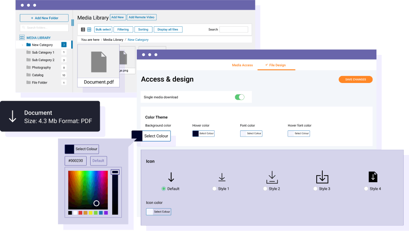The height and width of the screenshot is (231, 409).
Task: Select the Default icon radio button
Action: click(164, 189)
